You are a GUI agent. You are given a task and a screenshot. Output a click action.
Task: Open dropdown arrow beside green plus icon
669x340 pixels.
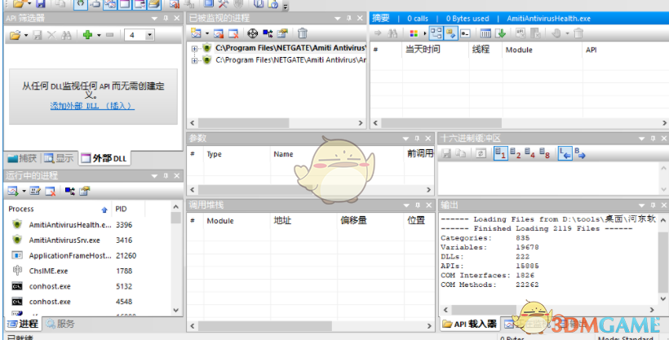click(x=99, y=35)
